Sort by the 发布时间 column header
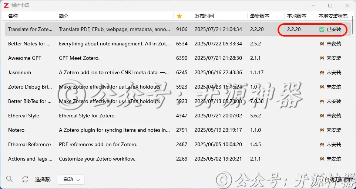Viewport: 356px width, 189px height. (204, 16)
